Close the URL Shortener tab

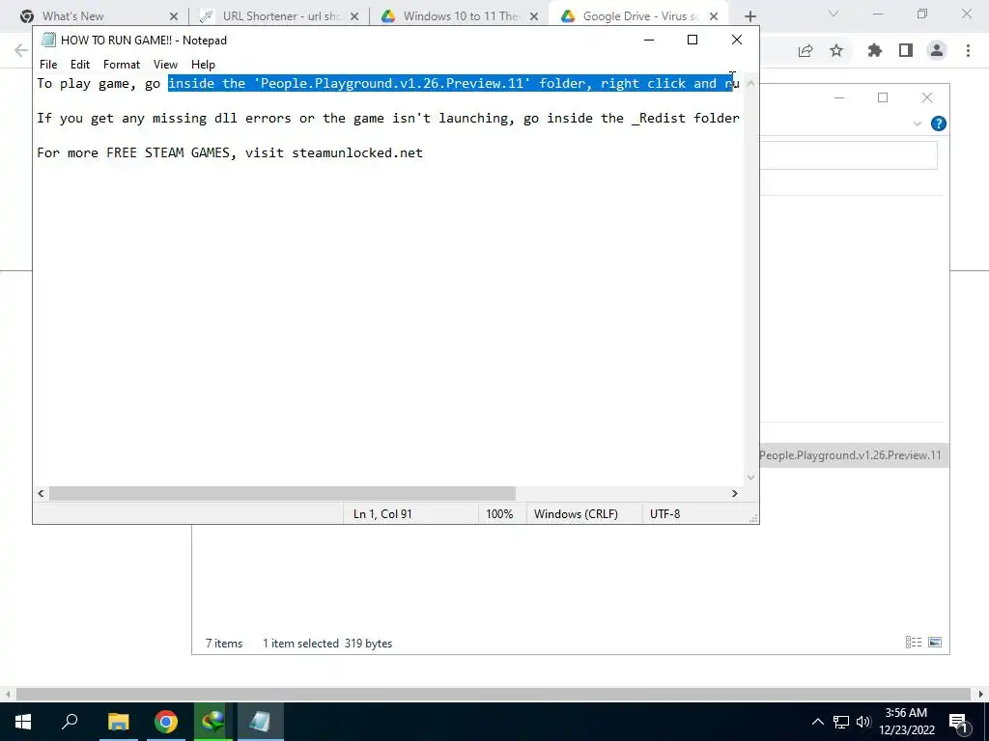(354, 16)
